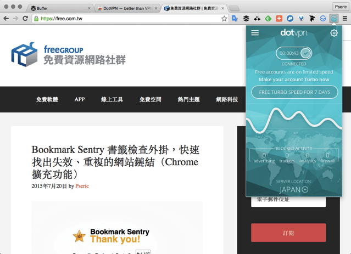Click the black flag-figure extension icon

click(312, 19)
